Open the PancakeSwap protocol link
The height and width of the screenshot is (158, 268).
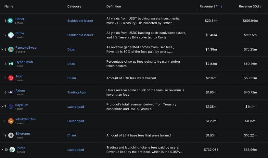(26, 48)
